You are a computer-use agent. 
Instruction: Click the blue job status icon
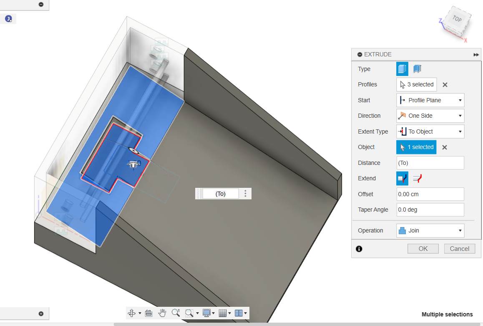(x=8, y=19)
